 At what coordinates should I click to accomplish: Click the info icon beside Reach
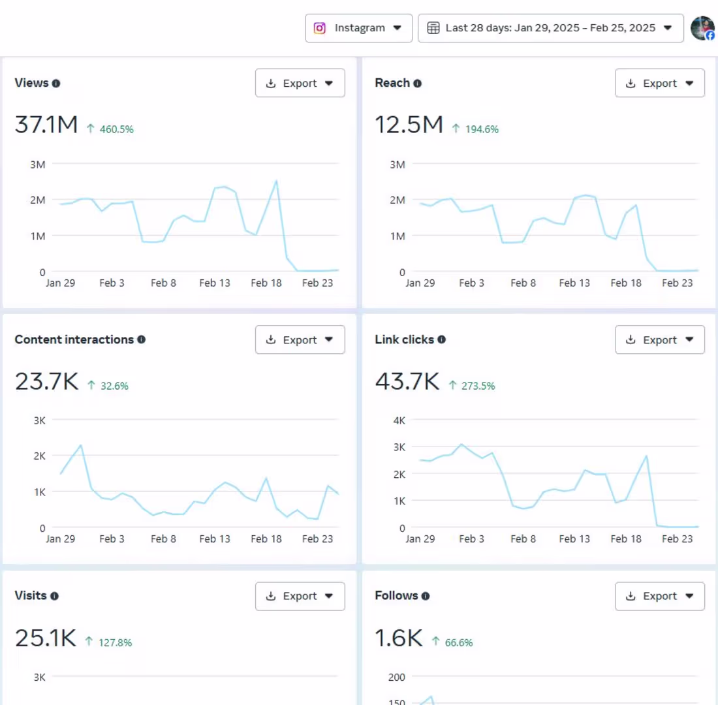[x=417, y=84]
